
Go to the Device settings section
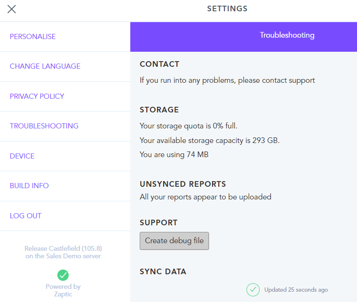pyautogui.click(x=22, y=156)
